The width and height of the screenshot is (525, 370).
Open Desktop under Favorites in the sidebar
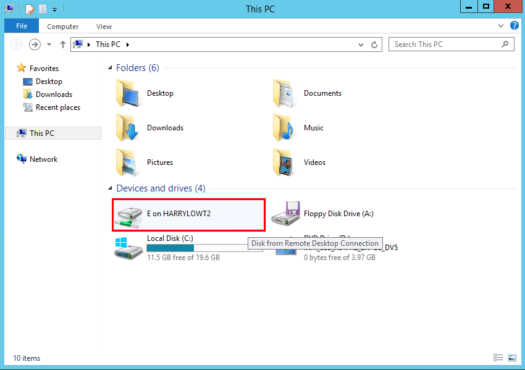coord(49,82)
